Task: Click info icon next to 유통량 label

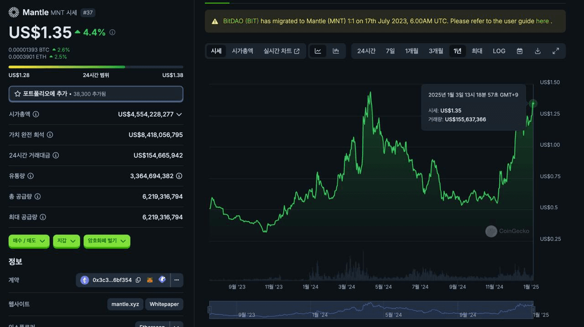Action: pyautogui.click(x=31, y=176)
